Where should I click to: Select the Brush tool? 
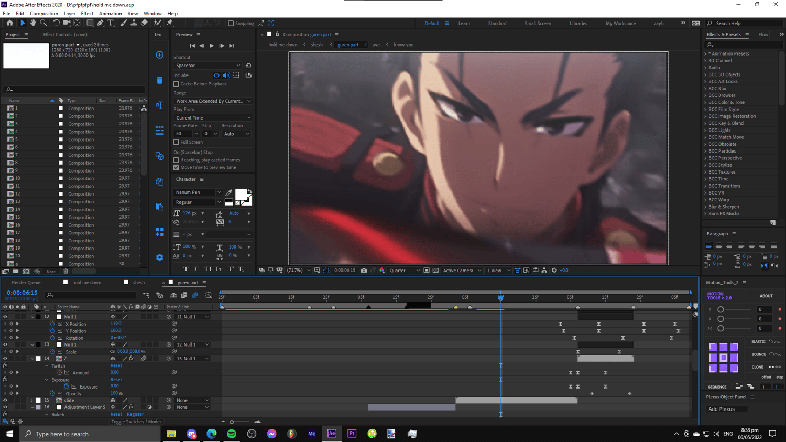click(x=124, y=23)
